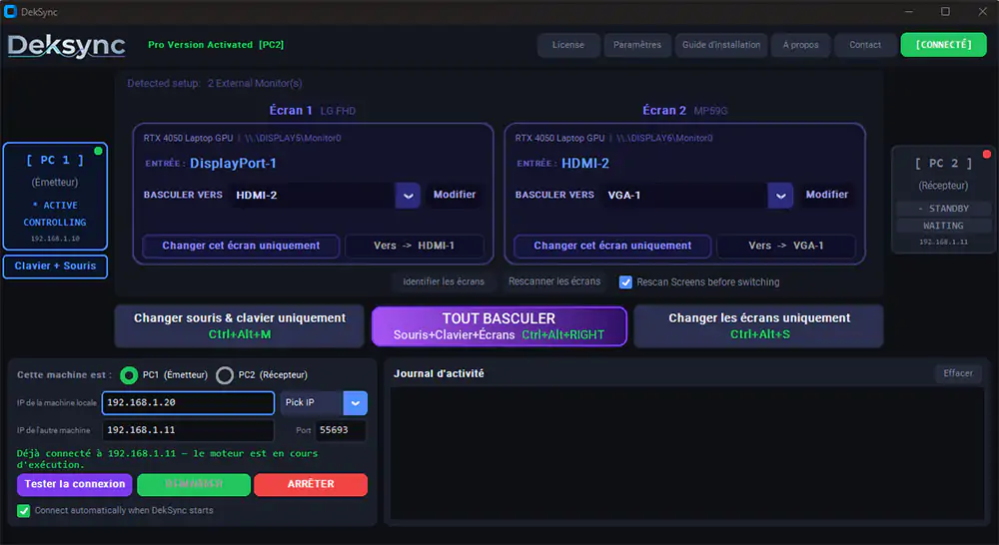Click Rescanner les écrans
999x545 pixels.
[554, 281]
